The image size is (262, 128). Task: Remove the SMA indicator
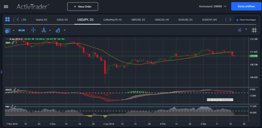(x=16, y=43)
